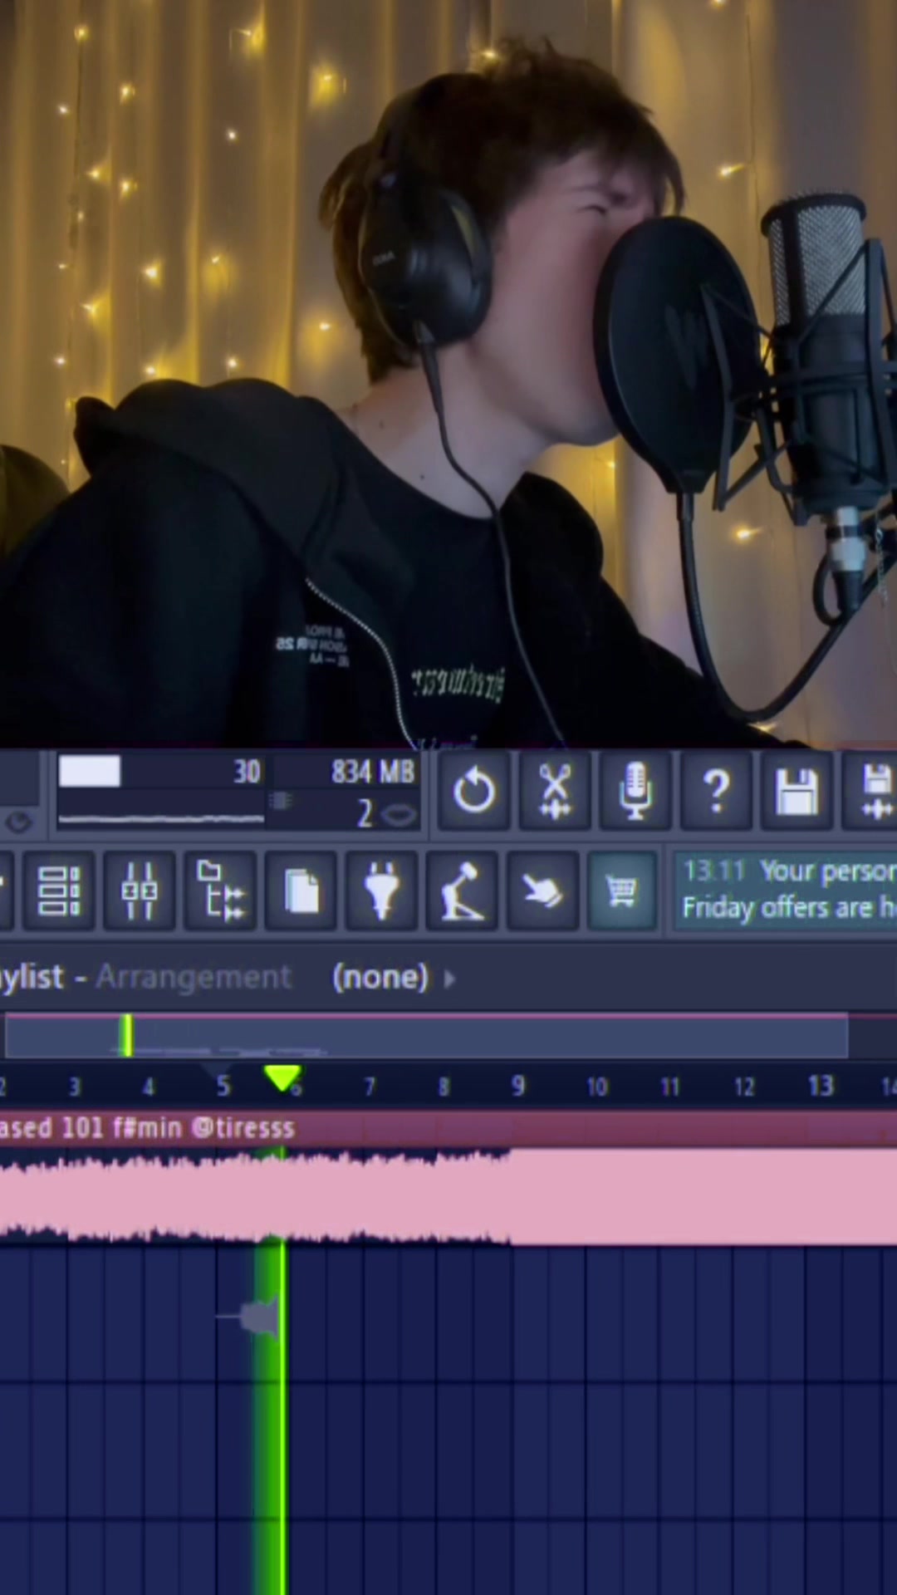Screen dimensions: 897x1595
Task: Click the pink audio waveform clip body
Action: pyautogui.click(x=448, y=1196)
